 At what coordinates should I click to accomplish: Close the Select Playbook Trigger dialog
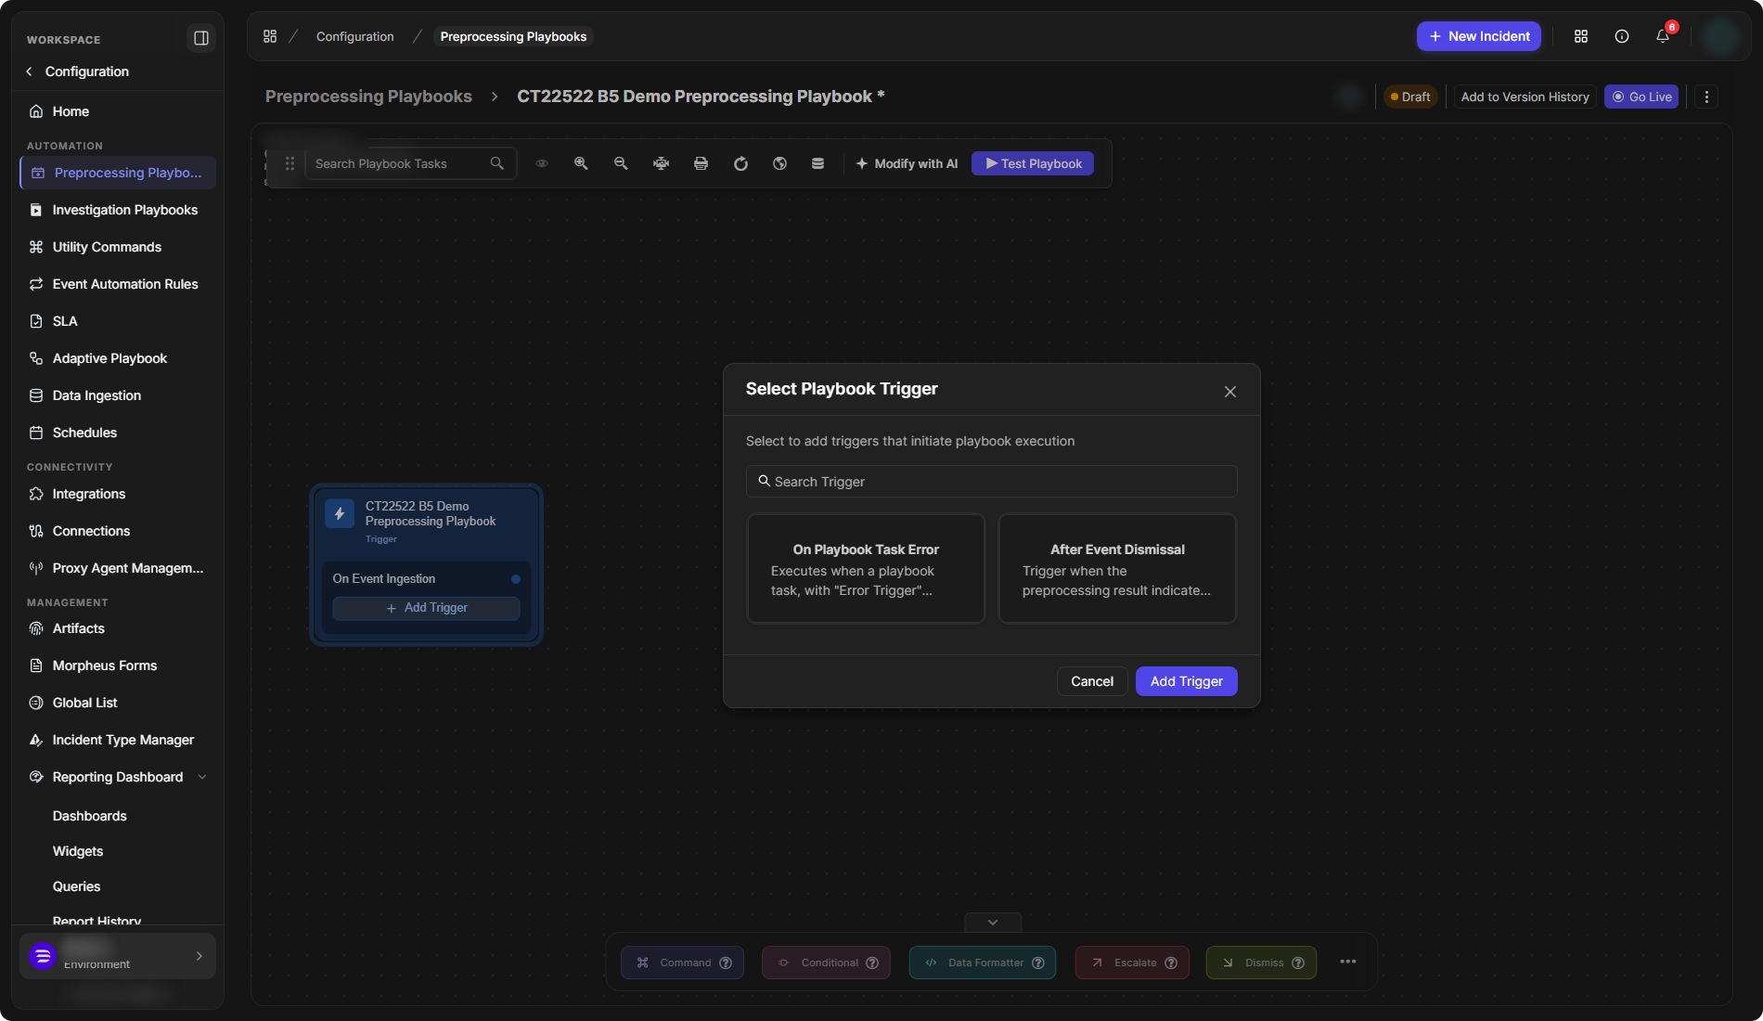click(1230, 392)
